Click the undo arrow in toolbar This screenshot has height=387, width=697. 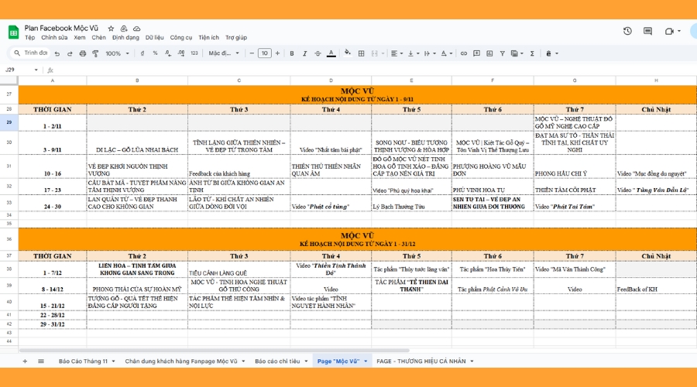(x=59, y=53)
